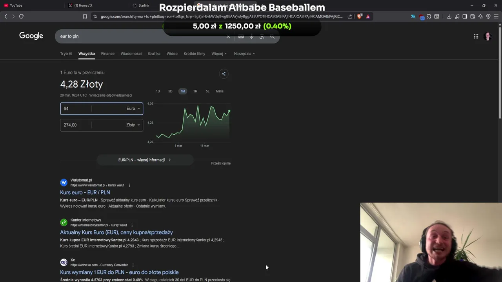Click the Euro amount input showing 64
The image size is (502, 282).
[x=76, y=108]
